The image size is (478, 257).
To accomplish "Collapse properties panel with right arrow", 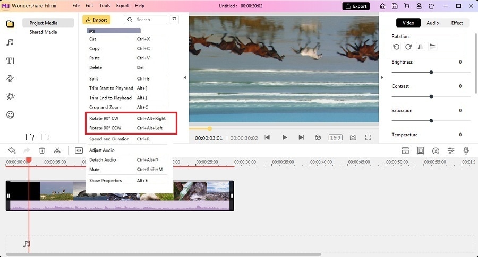I will 382,77.
